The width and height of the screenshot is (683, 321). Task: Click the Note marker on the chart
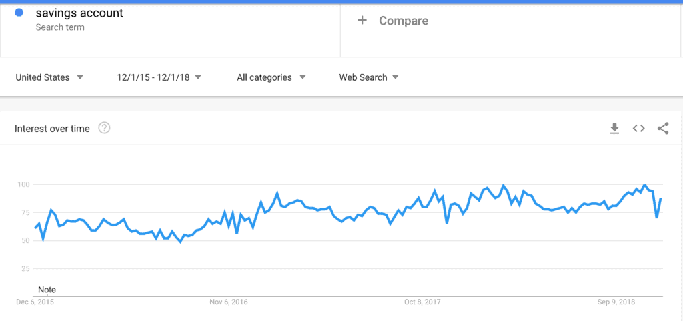(x=47, y=290)
